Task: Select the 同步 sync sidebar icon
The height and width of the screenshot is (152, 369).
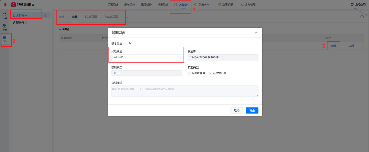Action: pyautogui.click(x=5, y=39)
